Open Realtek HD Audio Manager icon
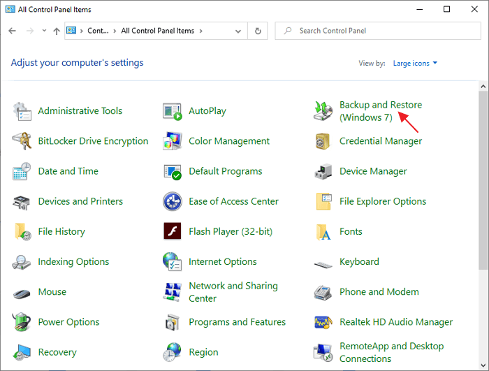The height and width of the screenshot is (371, 489). tap(323, 322)
